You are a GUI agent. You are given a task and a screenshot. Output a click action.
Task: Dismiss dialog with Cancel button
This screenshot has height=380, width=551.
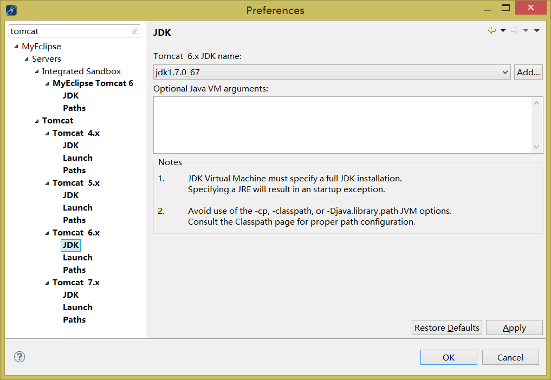coord(510,357)
